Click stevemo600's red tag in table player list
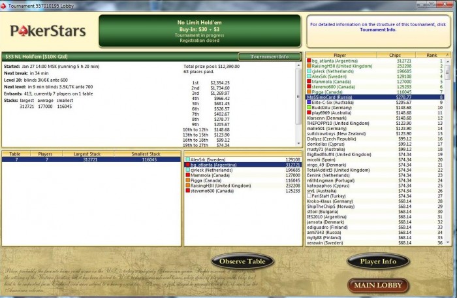Viewport: 457px width, 298px height. [188, 191]
